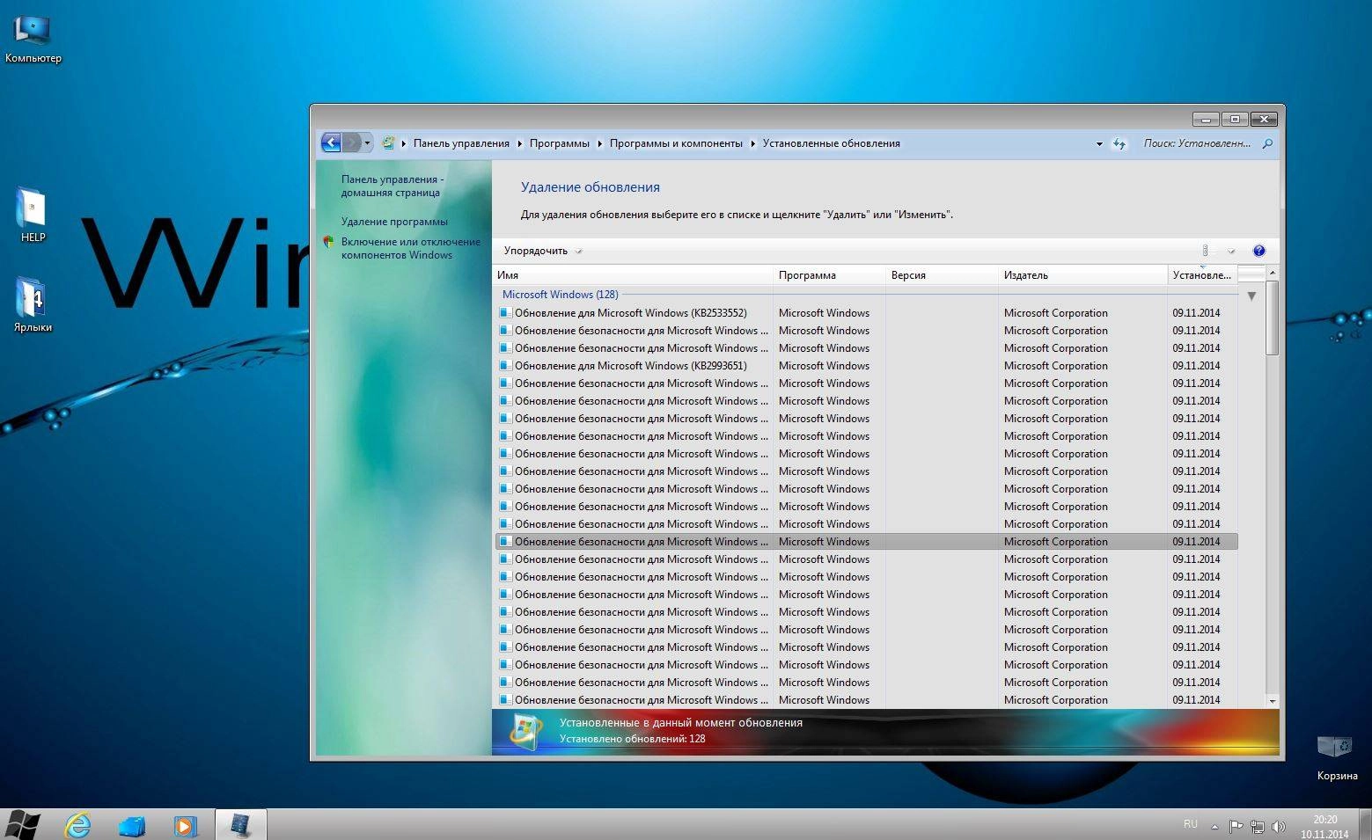The width and height of the screenshot is (1372, 840).
Task: Click the forward navigation arrow
Action: 351,142
